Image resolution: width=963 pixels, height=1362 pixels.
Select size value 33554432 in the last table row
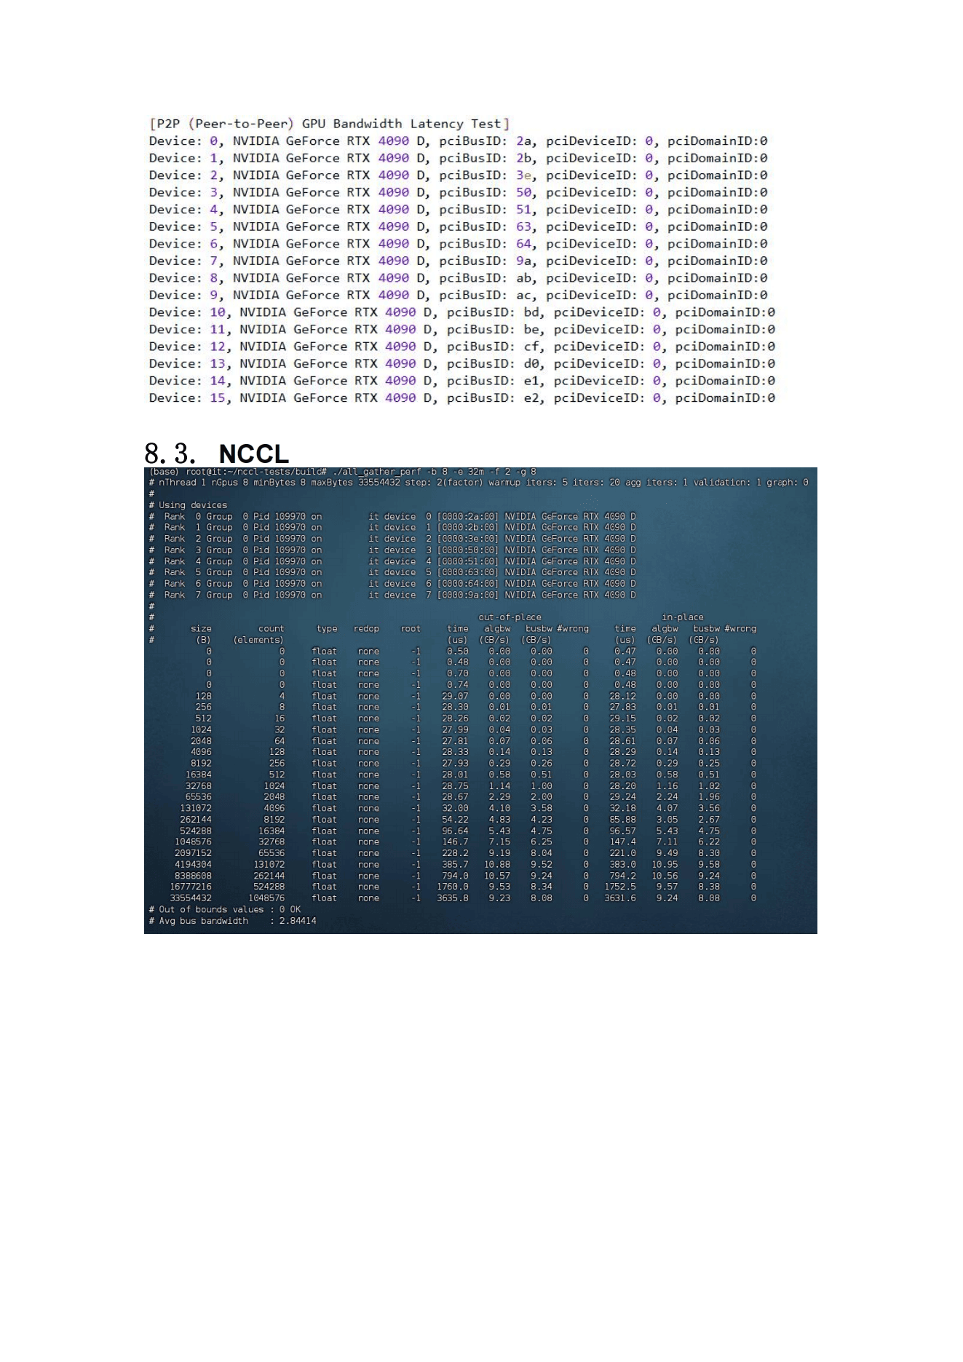191,898
